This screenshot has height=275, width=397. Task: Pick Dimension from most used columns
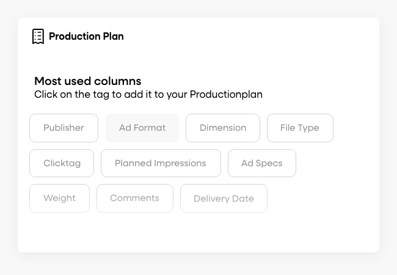(x=223, y=128)
